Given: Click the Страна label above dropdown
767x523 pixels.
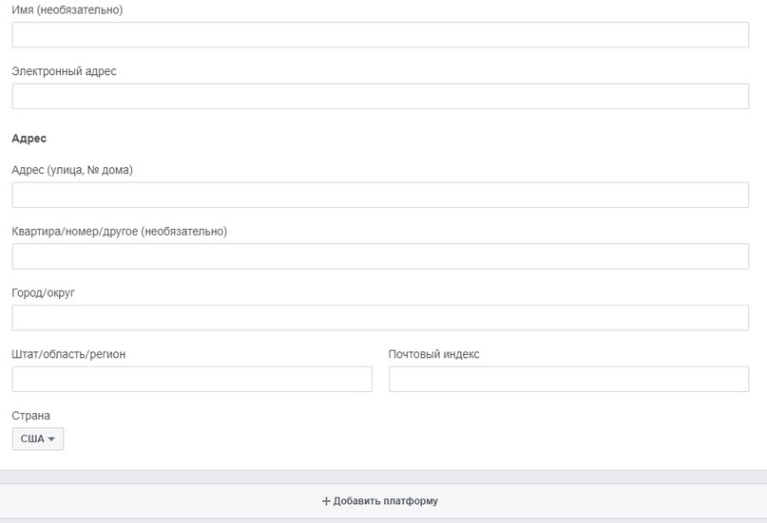Looking at the screenshot, I should 30,416.
